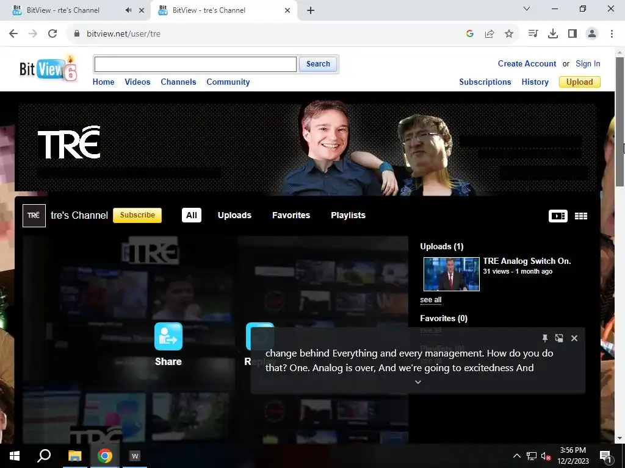Open the TRE Analog Switch On. title

click(527, 261)
